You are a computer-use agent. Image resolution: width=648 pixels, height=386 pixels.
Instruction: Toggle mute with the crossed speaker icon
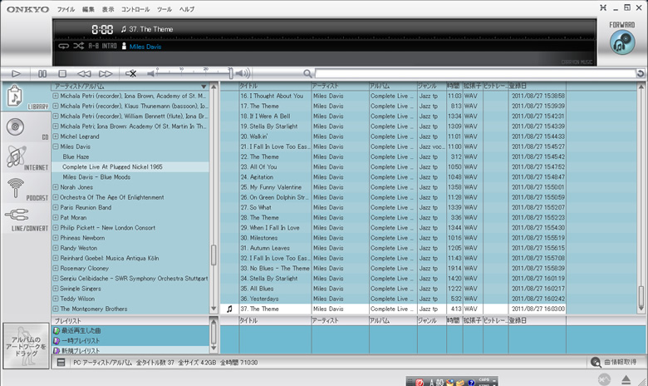coord(131,74)
